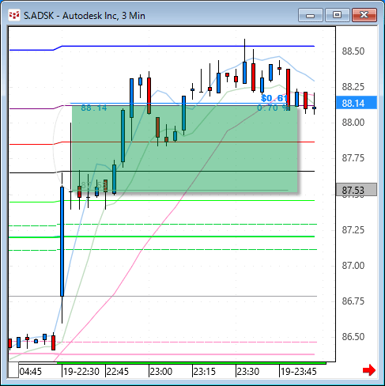385x386 pixels.
Task: Click the 19-23:45 time axis label
Action: click(x=299, y=372)
